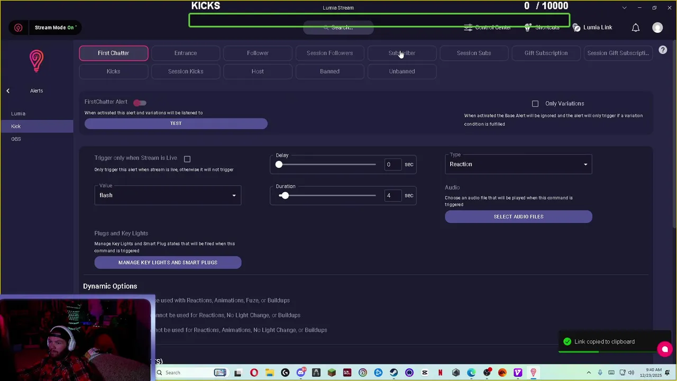Switch to the Follower alert tab
The width and height of the screenshot is (677, 381).
coord(258,53)
